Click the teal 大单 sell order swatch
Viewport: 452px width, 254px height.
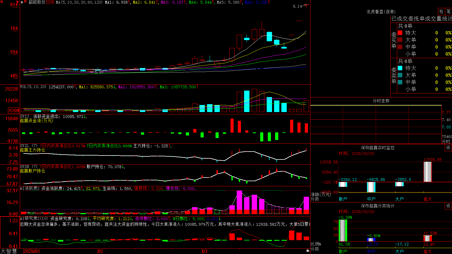point(400,75)
